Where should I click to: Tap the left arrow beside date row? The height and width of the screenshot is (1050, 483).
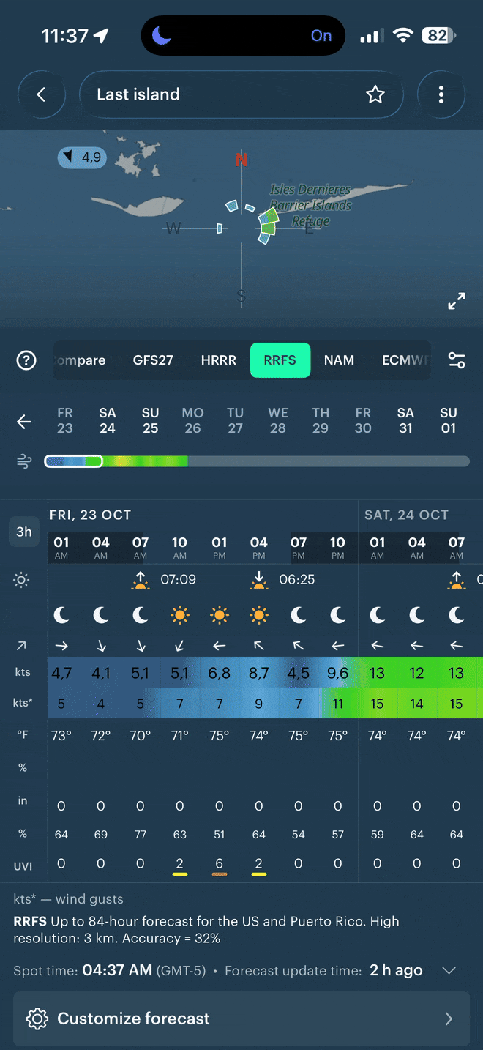[24, 422]
